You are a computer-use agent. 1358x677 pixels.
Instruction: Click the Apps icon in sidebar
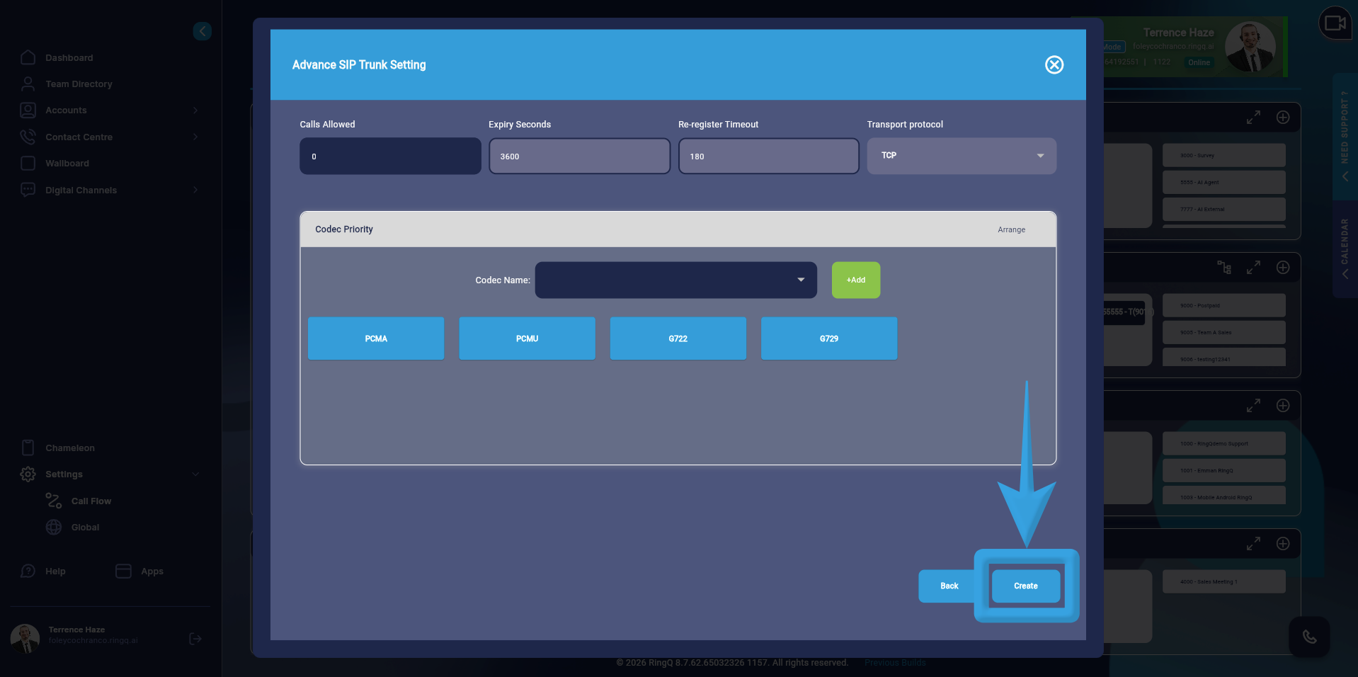pos(139,571)
